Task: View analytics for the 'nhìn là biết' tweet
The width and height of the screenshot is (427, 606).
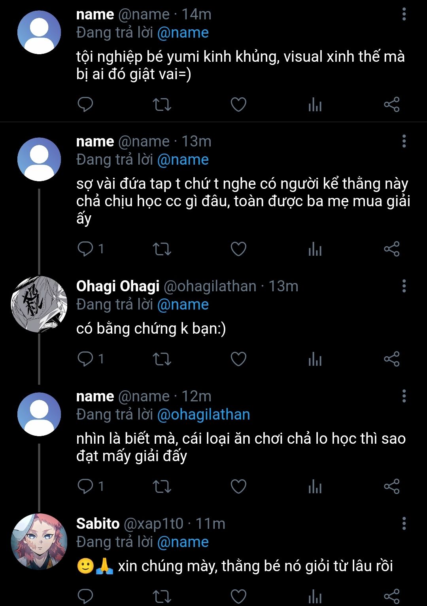Action: click(315, 486)
